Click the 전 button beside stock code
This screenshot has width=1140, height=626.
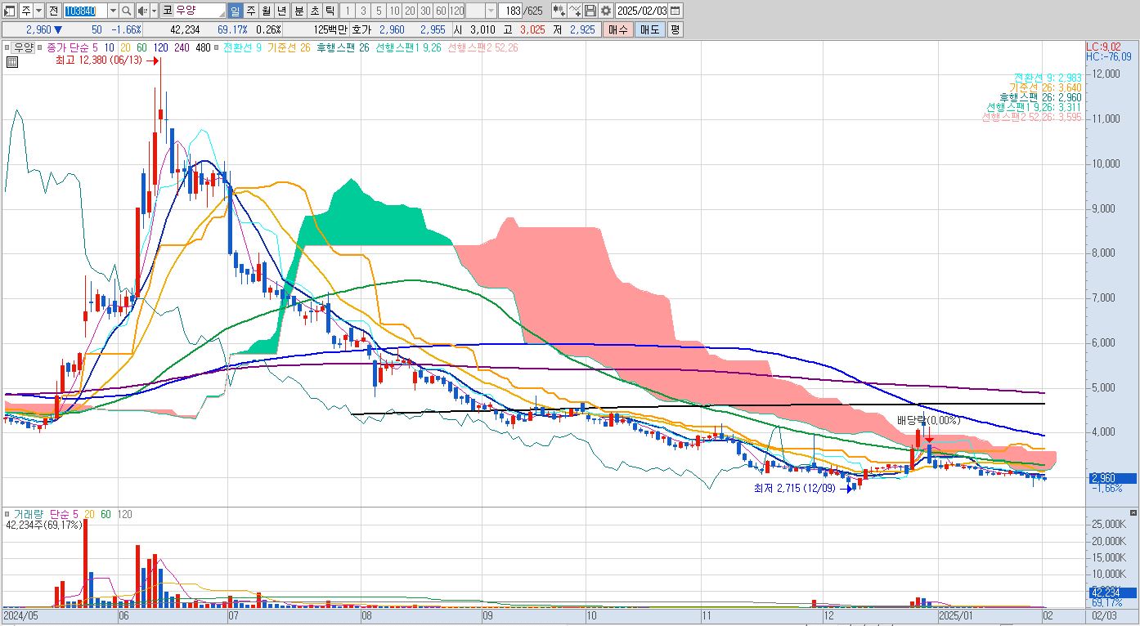pos(53,11)
